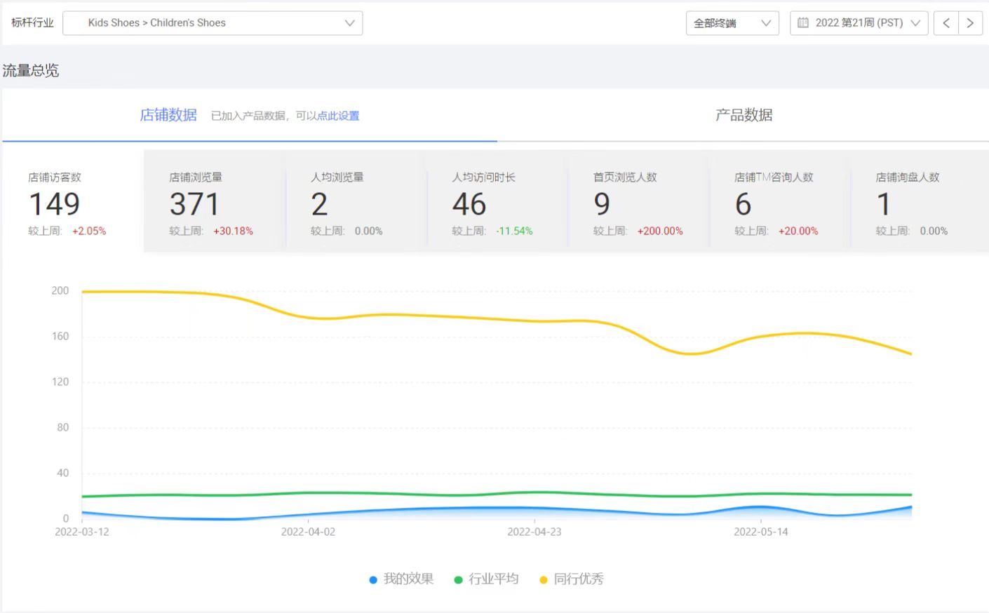
Task: Switch to 店铺数据 tab
Action: (168, 115)
